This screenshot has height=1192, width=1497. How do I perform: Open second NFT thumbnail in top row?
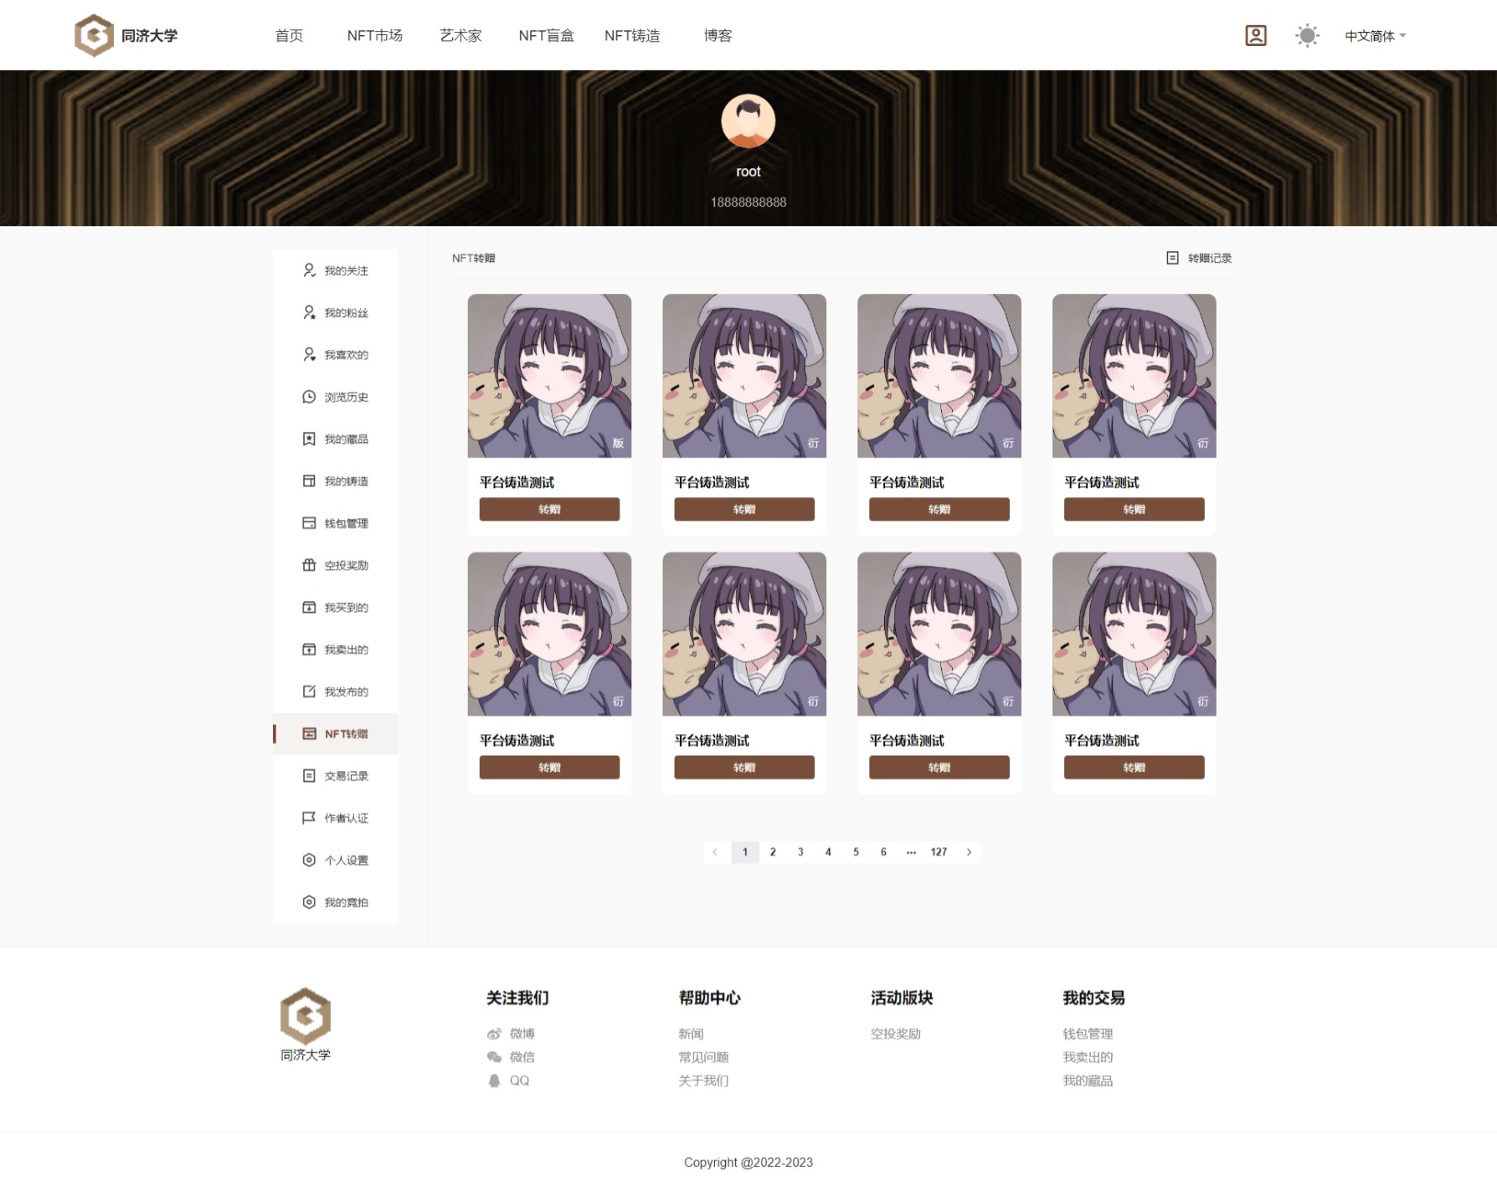click(743, 375)
